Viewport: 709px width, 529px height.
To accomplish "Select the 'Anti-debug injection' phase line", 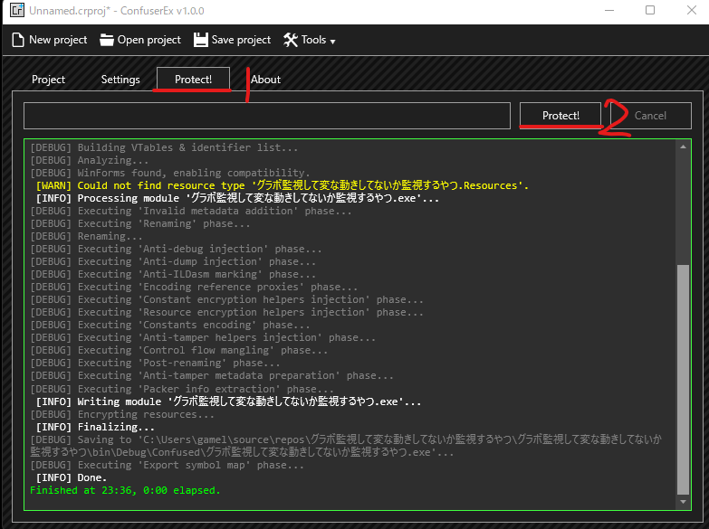I will click(x=176, y=249).
